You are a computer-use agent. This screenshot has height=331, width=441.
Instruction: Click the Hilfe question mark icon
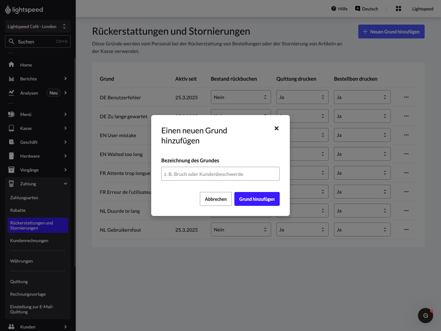pyautogui.click(x=334, y=9)
